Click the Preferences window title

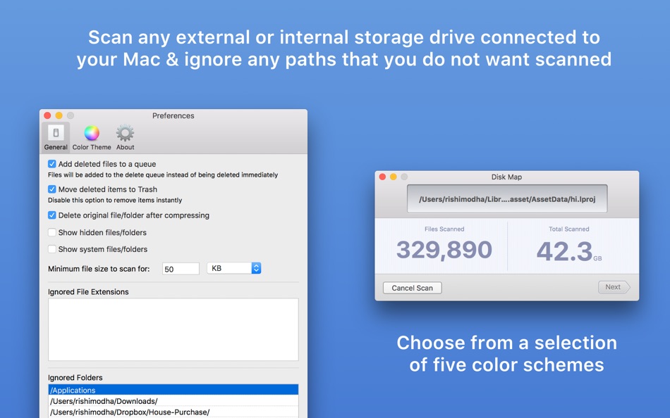click(x=173, y=115)
